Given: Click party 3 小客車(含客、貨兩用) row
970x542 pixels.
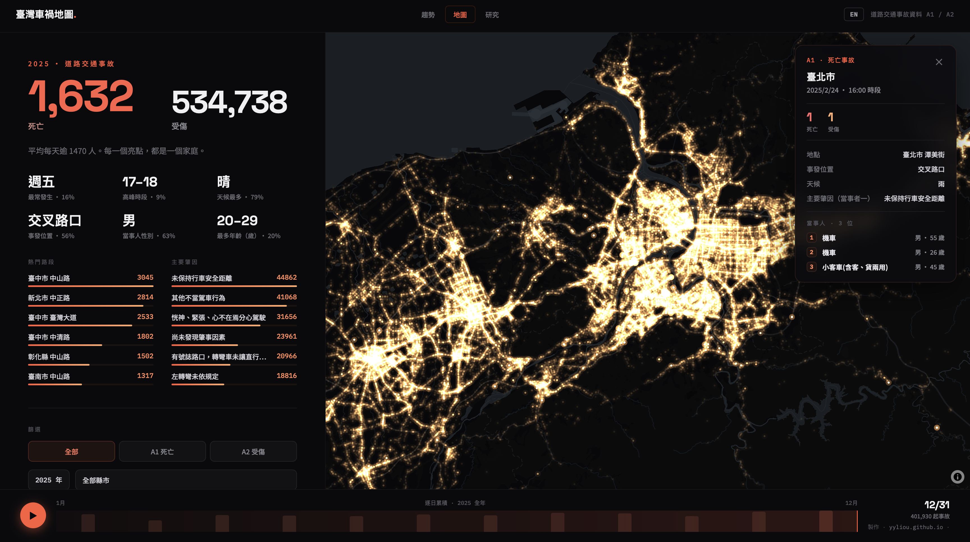Looking at the screenshot, I should pos(875,267).
